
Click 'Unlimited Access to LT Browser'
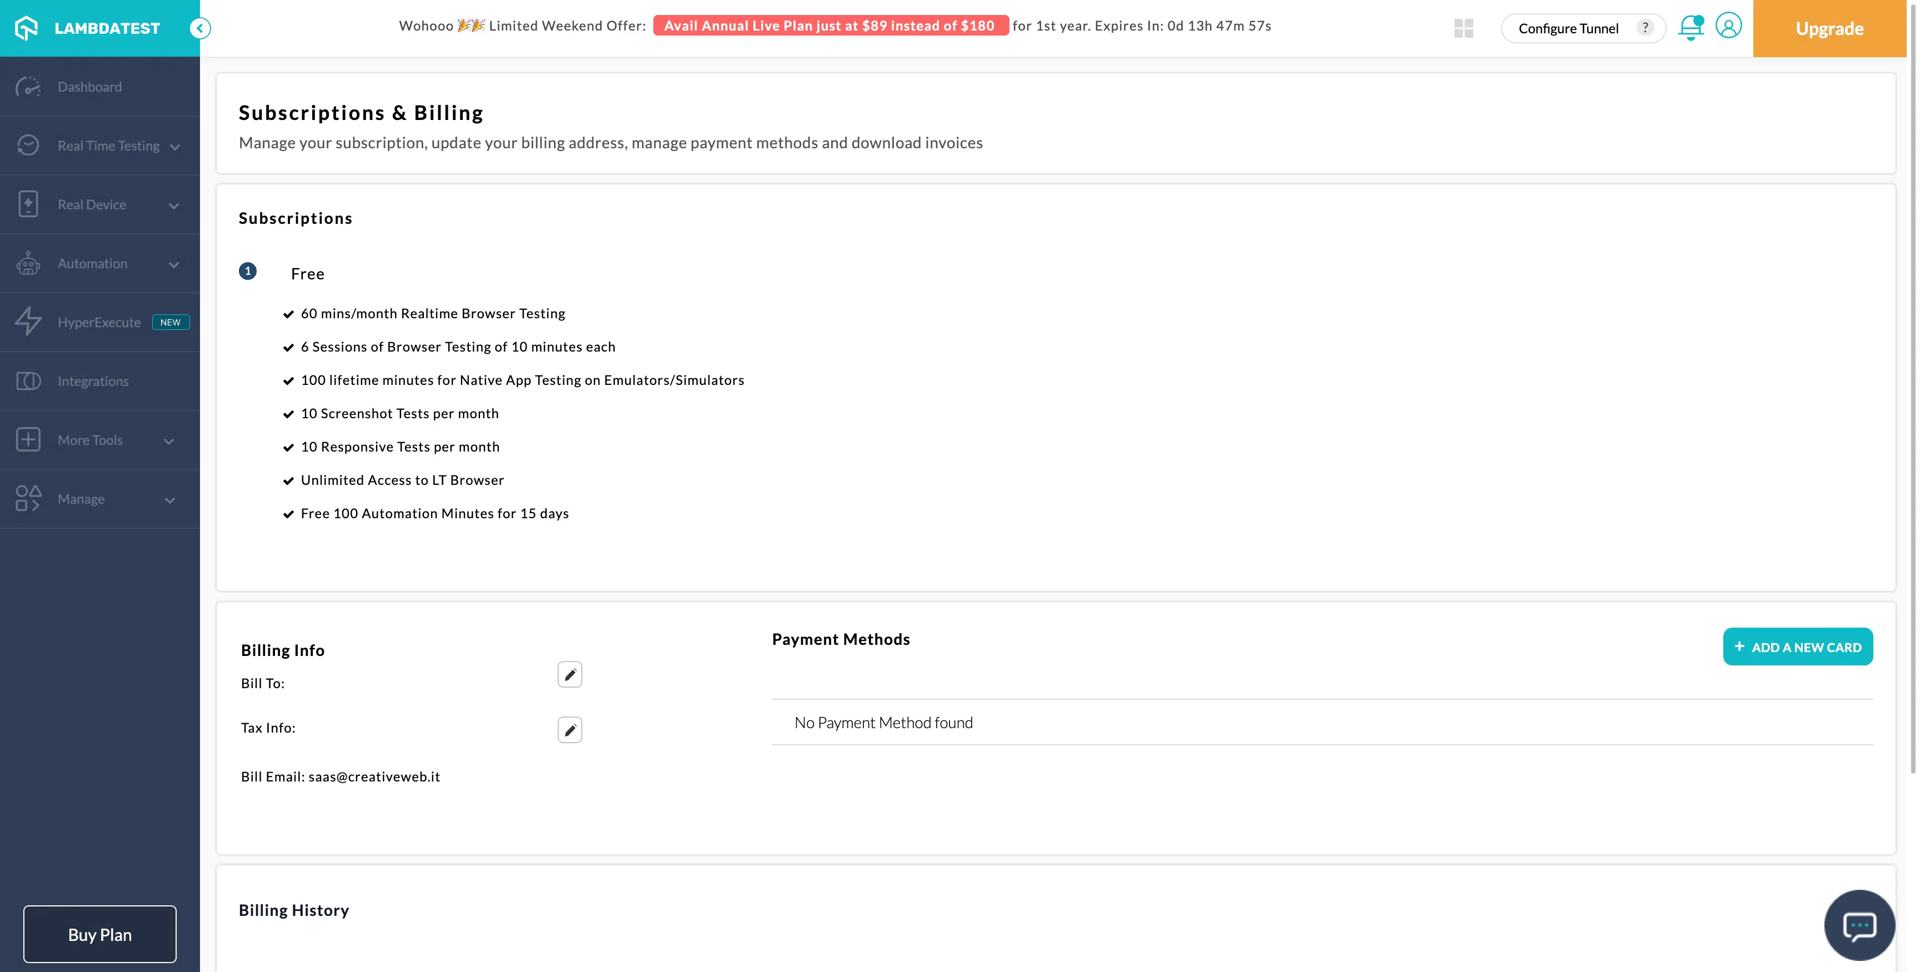pos(402,480)
